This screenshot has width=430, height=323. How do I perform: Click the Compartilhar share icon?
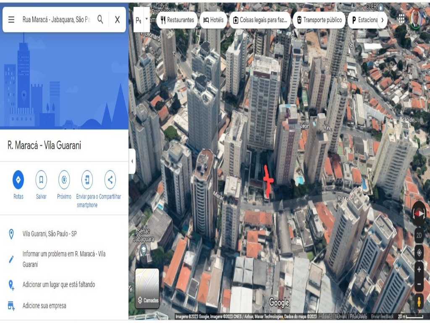click(x=110, y=180)
